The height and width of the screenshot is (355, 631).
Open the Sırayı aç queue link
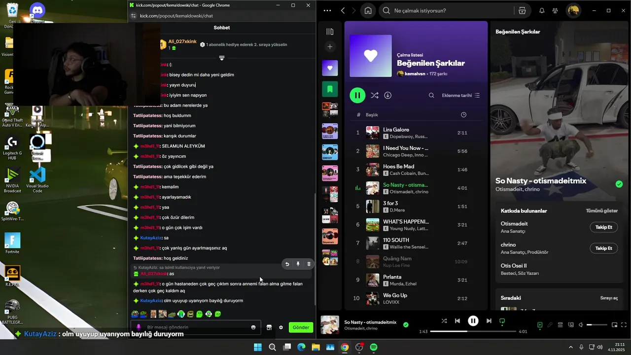click(609, 298)
